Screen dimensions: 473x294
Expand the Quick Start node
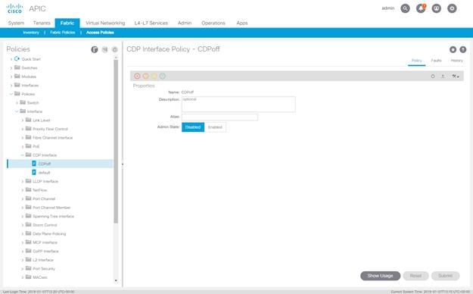point(11,59)
